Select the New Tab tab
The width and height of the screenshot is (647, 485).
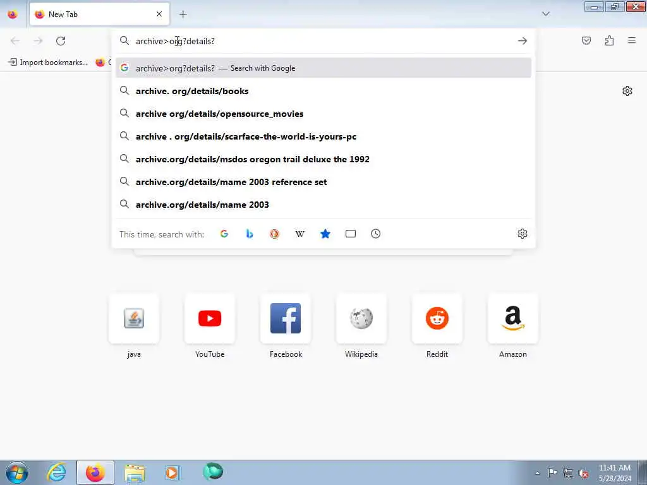(99, 15)
